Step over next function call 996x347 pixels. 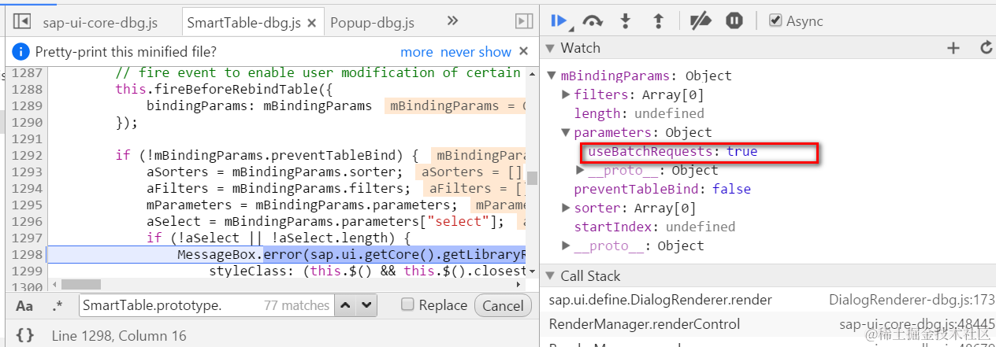point(593,21)
